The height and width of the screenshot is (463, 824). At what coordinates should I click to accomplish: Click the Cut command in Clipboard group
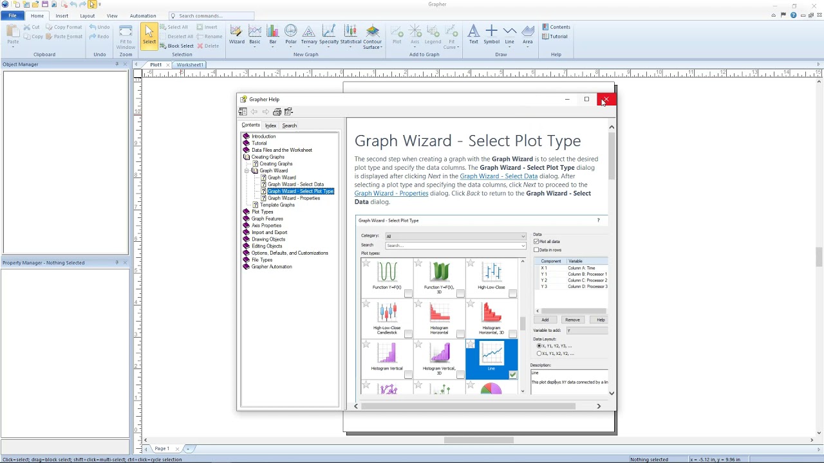(32, 27)
